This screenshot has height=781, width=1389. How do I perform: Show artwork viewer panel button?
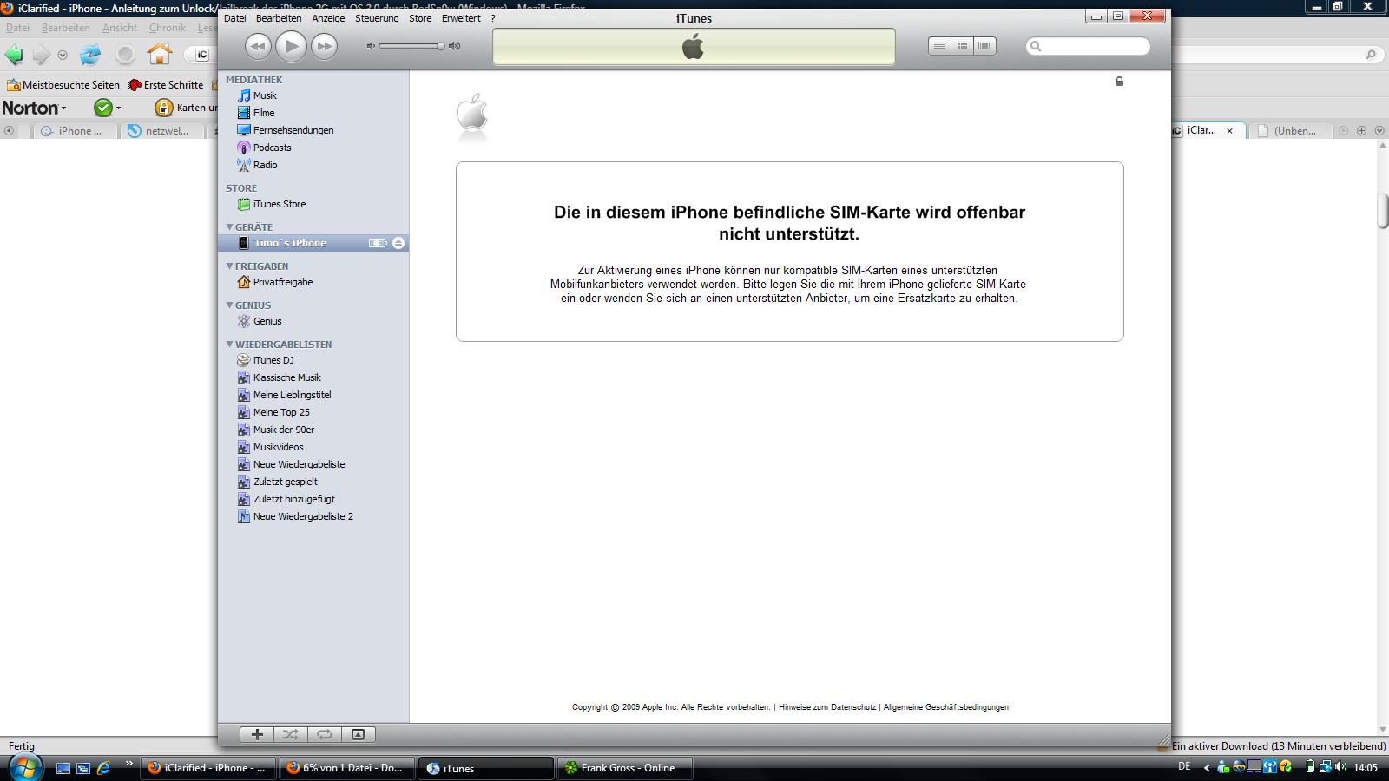click(358, 734)
